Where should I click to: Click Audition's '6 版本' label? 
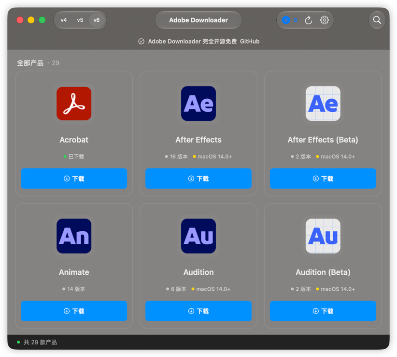(179, 289)
